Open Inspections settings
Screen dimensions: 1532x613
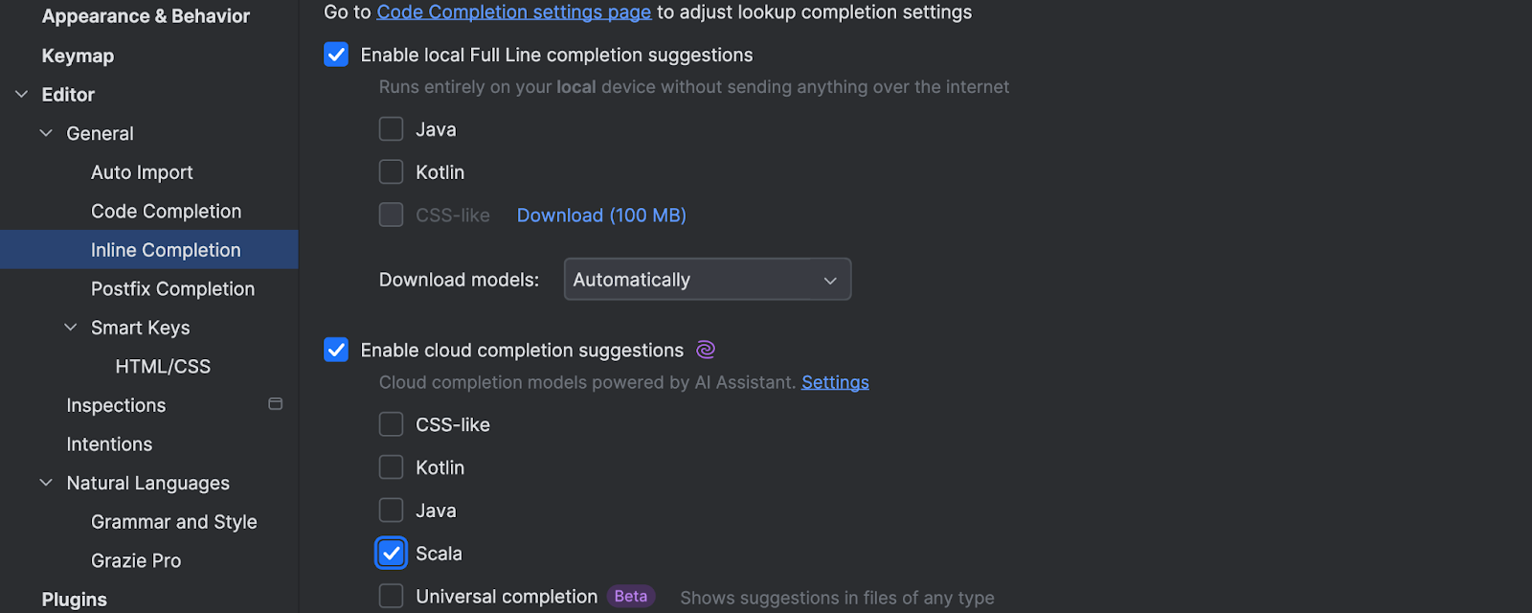116,405
